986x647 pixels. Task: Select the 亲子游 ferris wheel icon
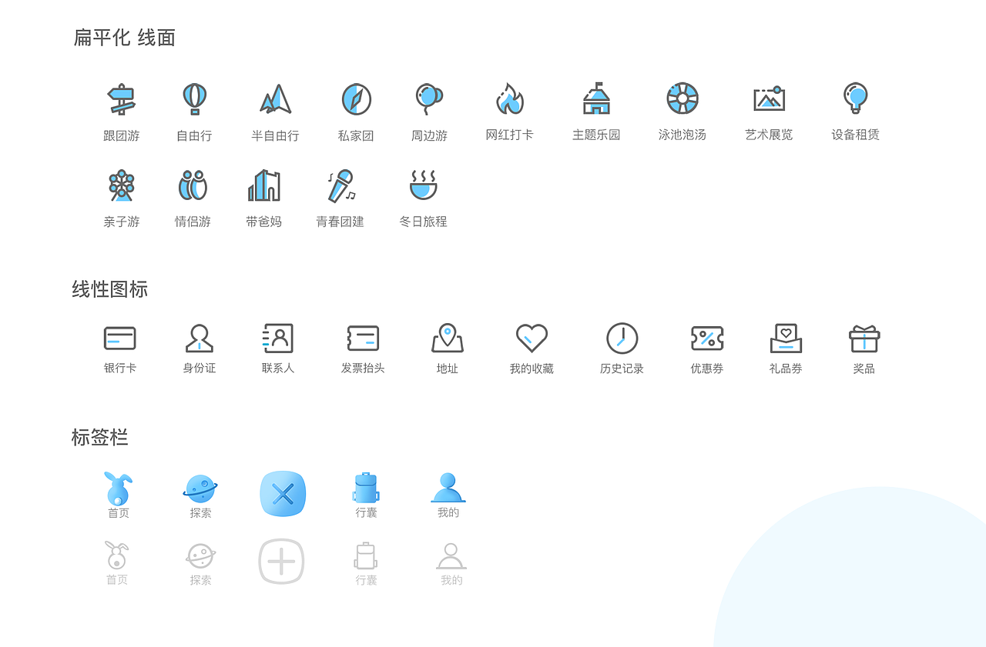(121, 185)
